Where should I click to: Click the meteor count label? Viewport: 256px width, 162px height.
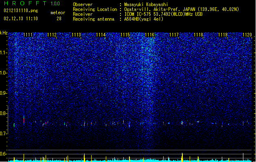click(58, 13)
